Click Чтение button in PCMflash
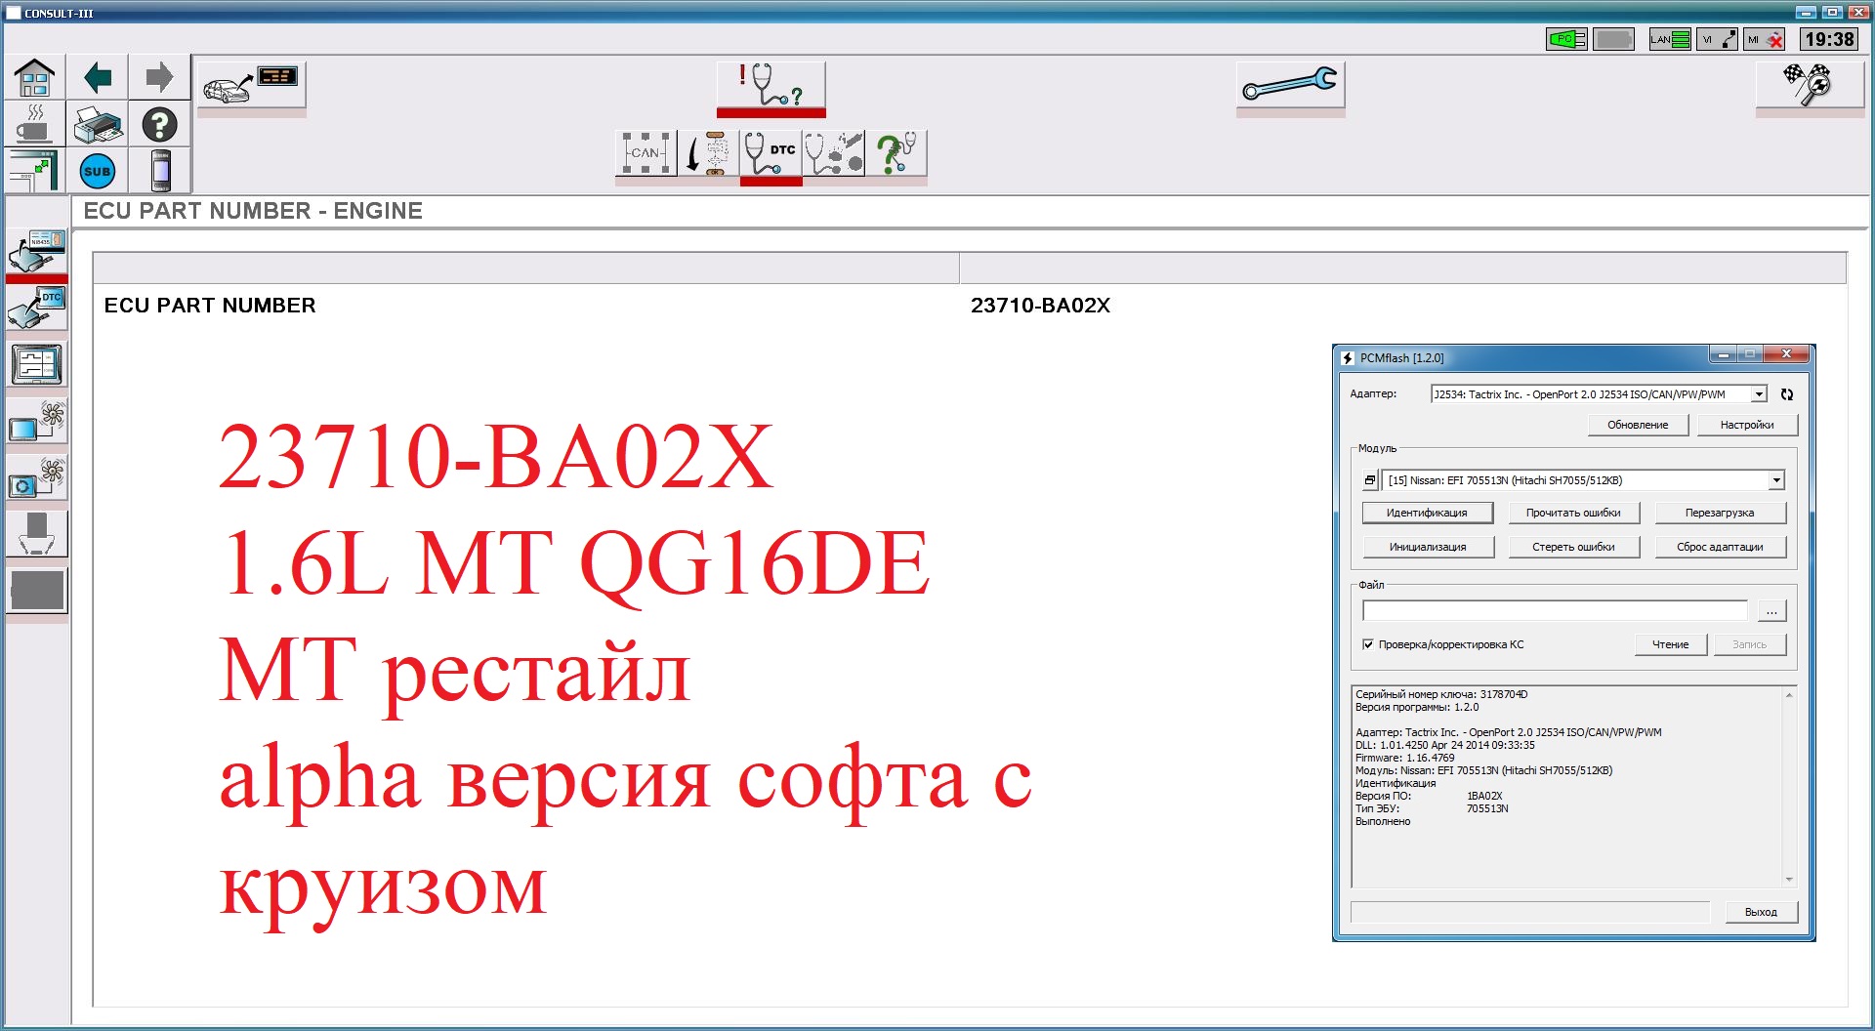Viewport: 1875px width, 1031px height. tap(1671, 644)
